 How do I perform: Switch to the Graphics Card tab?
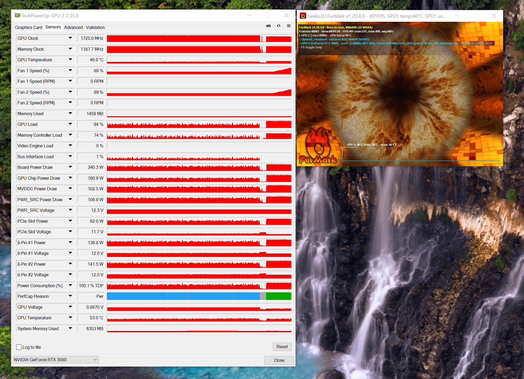coord(28,27)
